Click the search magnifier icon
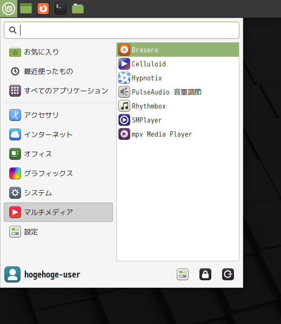The width and height of the screenshot is (281, 324). 13,30
